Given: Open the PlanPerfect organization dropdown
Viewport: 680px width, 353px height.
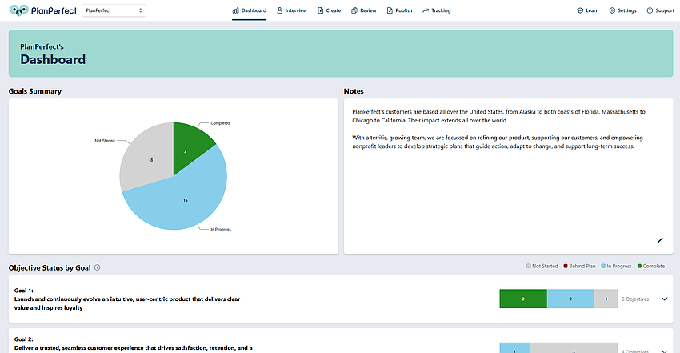Looking at the screenshot, I should pos(114,10).
